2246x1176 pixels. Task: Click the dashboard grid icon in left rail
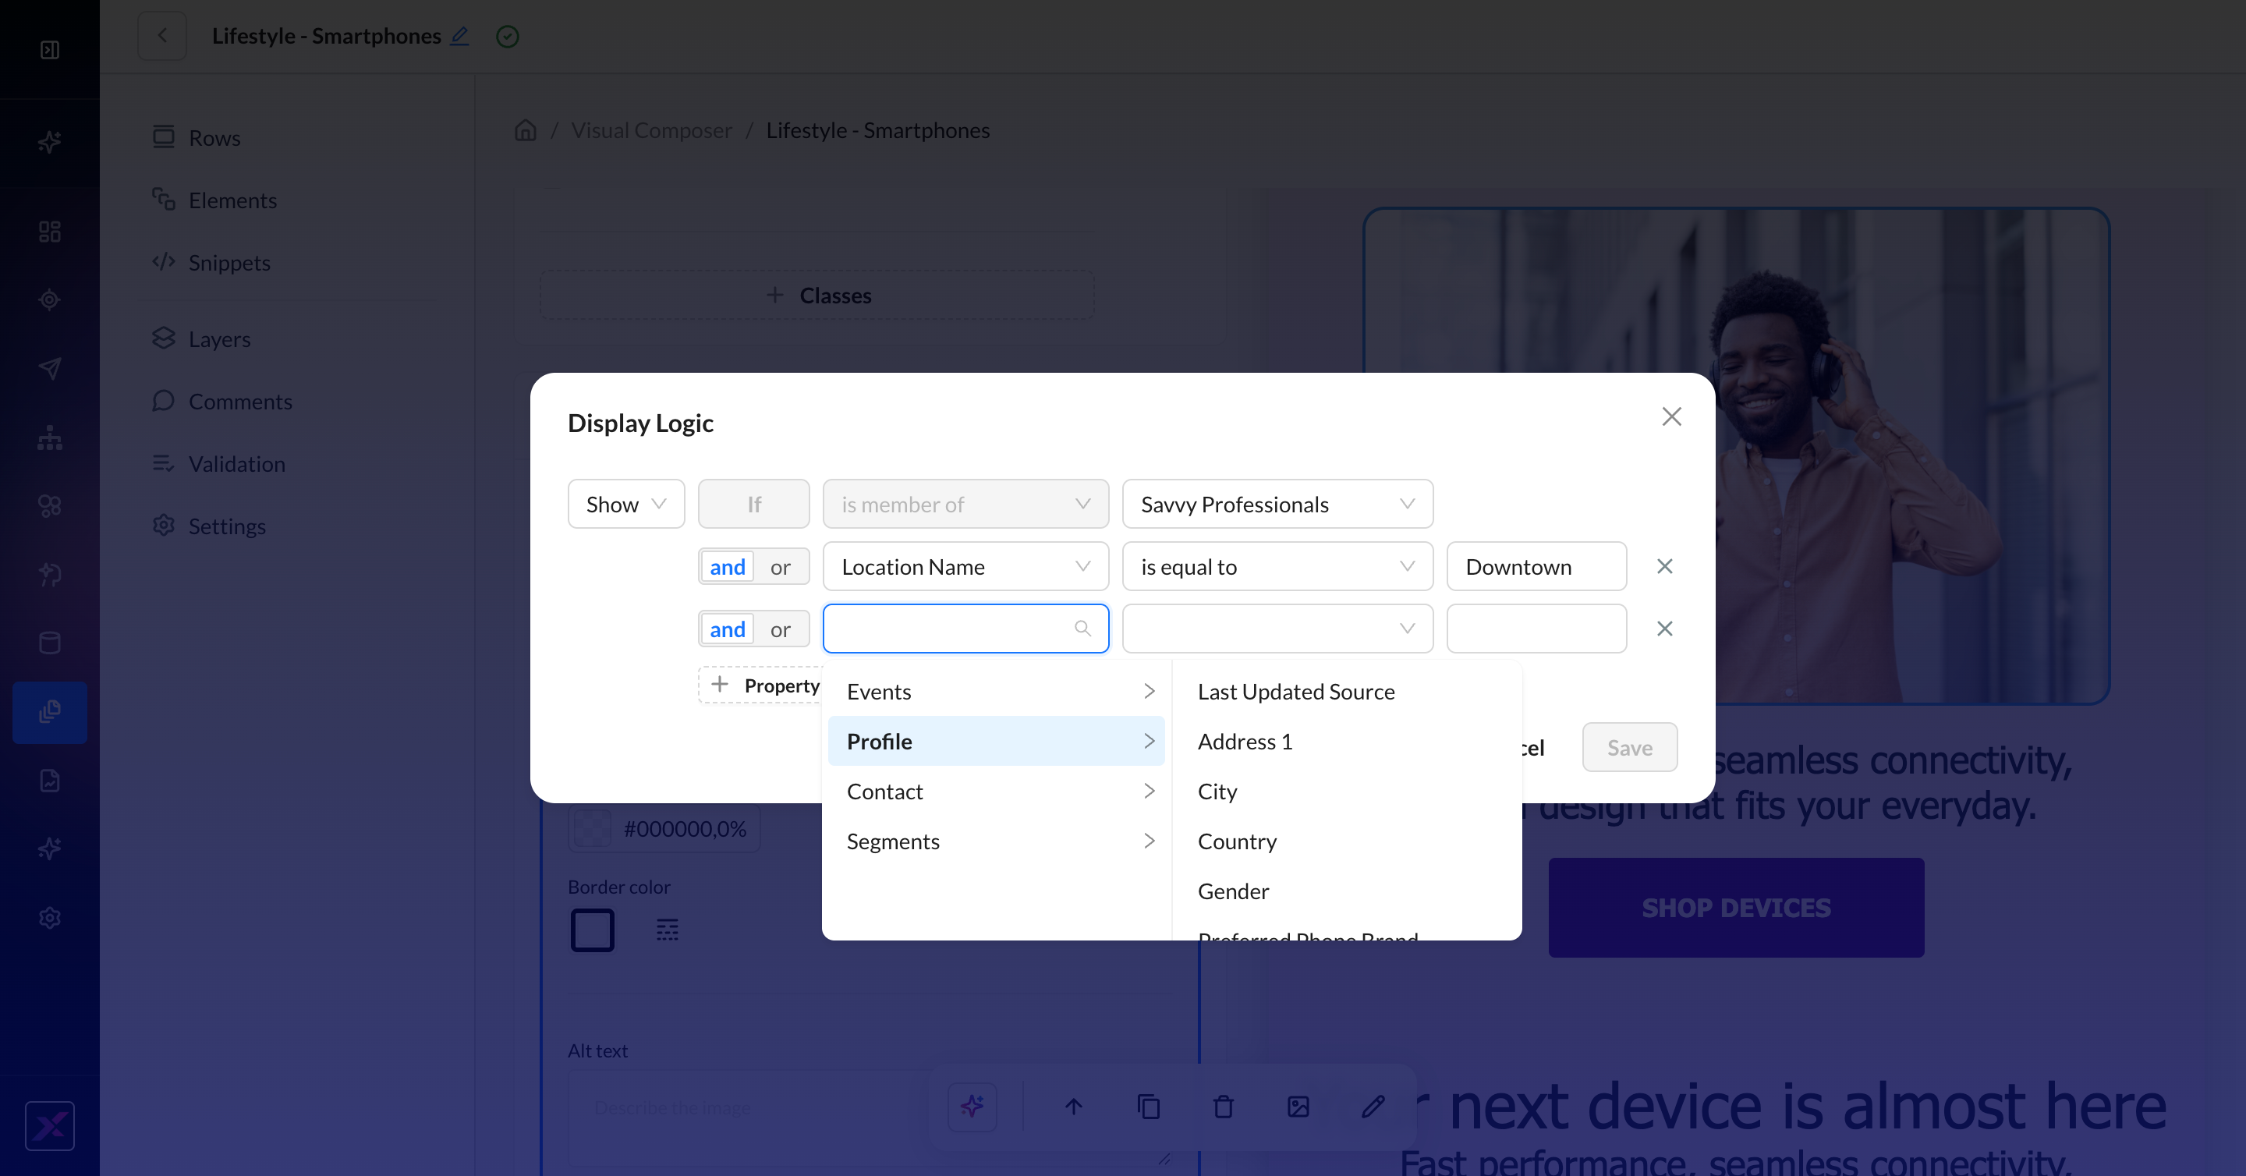[x=50, y=232]
